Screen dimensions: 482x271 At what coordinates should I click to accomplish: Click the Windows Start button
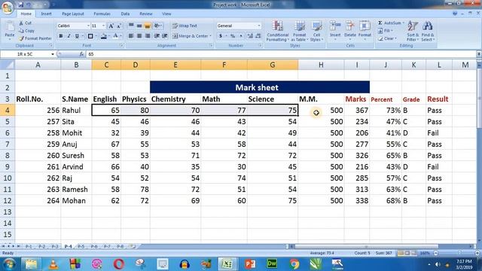[x=8, y=264]
